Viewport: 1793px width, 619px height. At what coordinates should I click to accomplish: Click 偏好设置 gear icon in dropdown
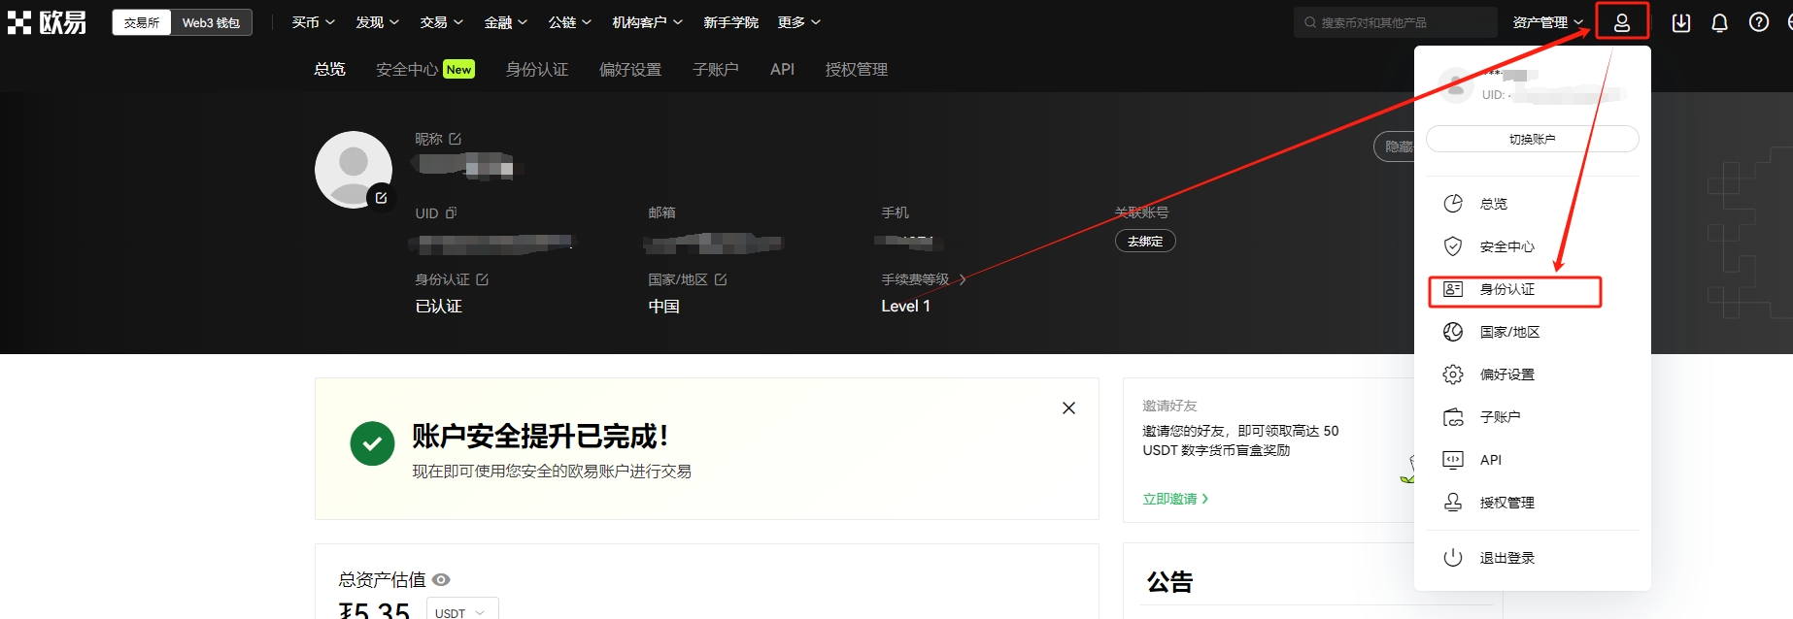tap(1453, 375)
